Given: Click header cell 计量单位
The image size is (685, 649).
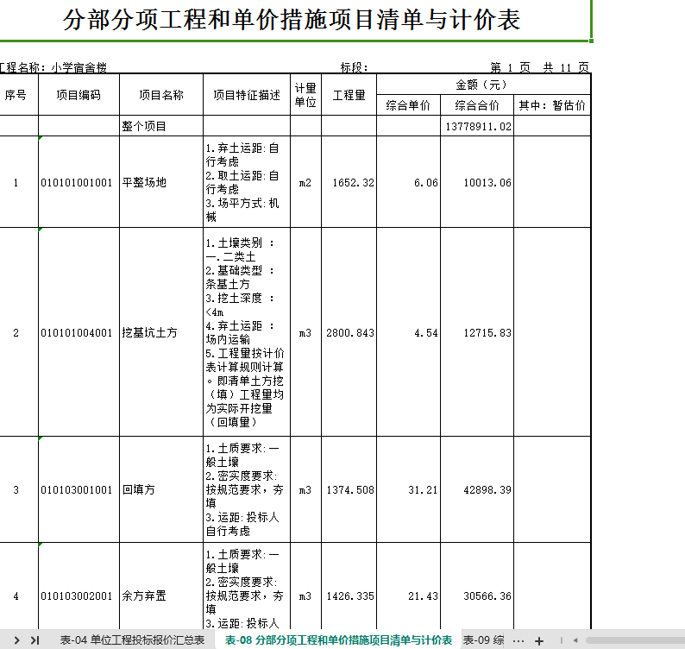Looking at the screenshot, I should [x=305, y=95].
